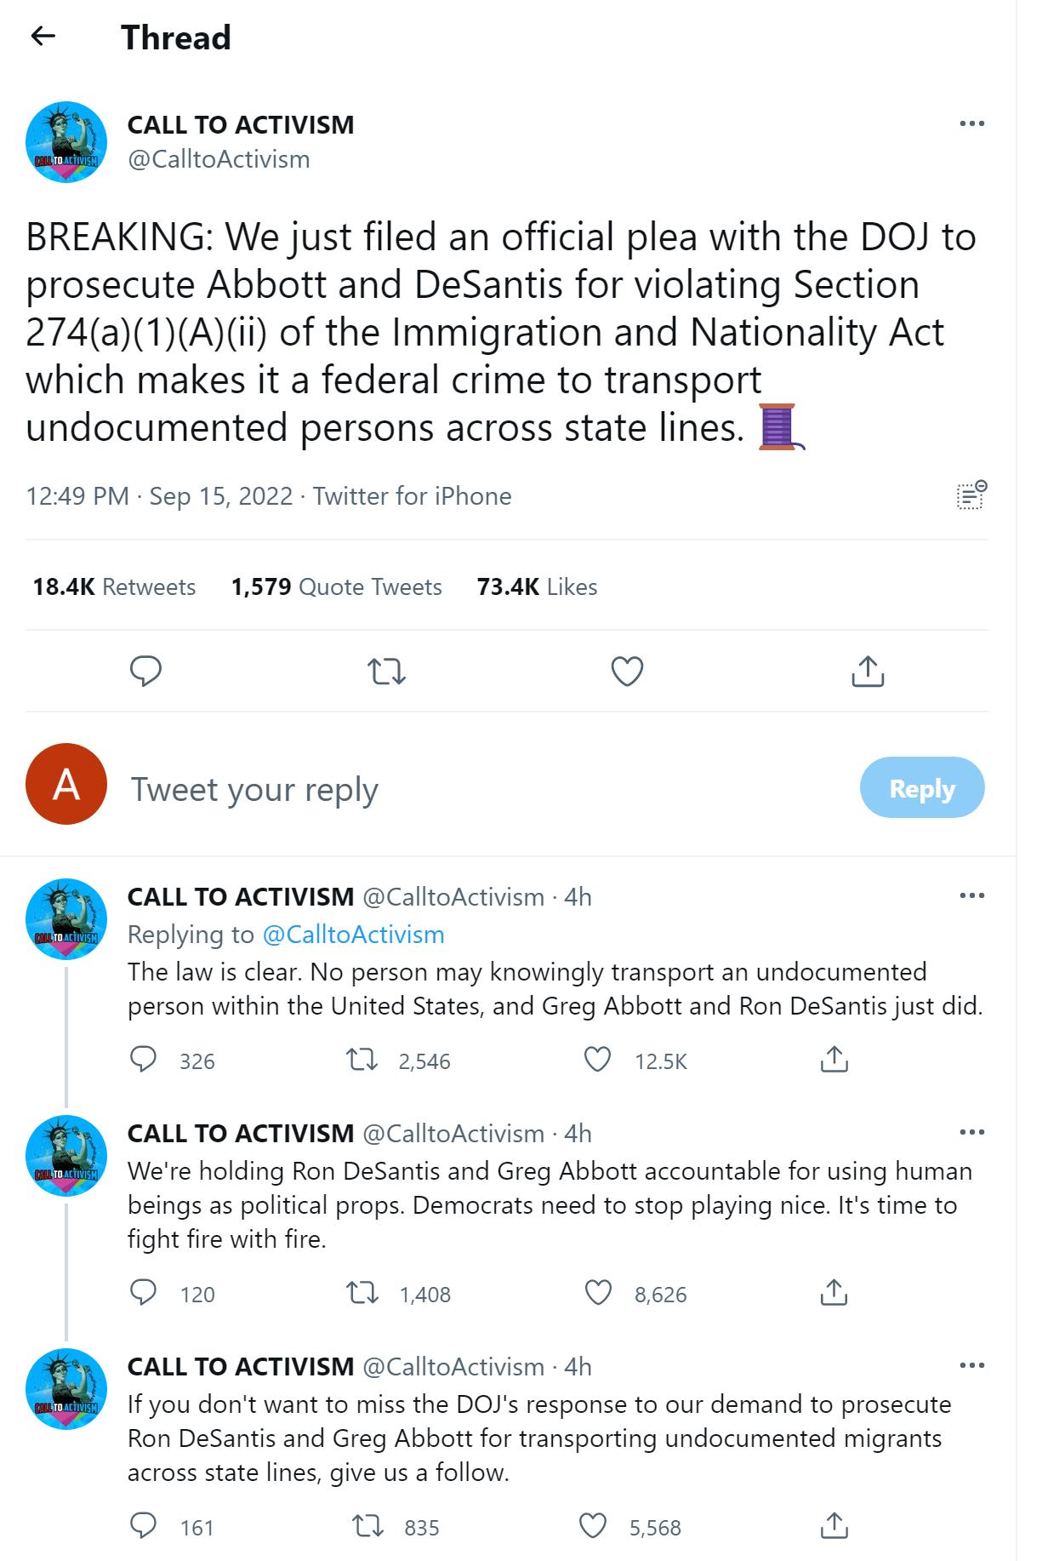Open CALL TO ACTIVISM's profile avatar

coord(65,140)
